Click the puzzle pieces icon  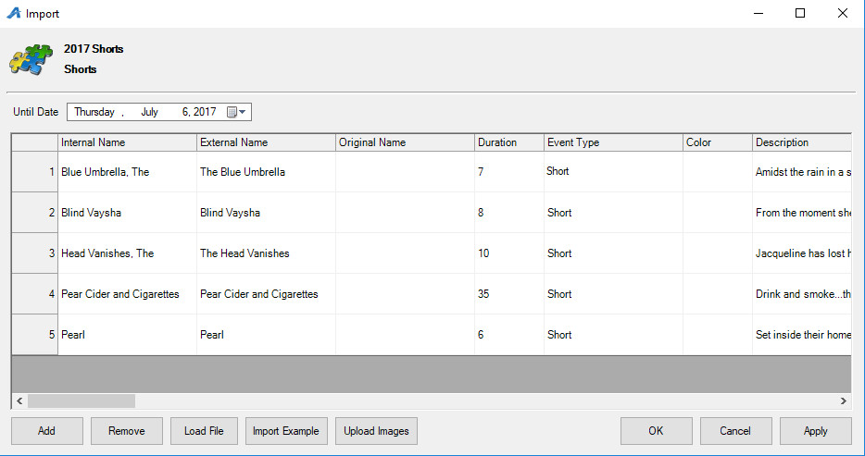(31, 59)
